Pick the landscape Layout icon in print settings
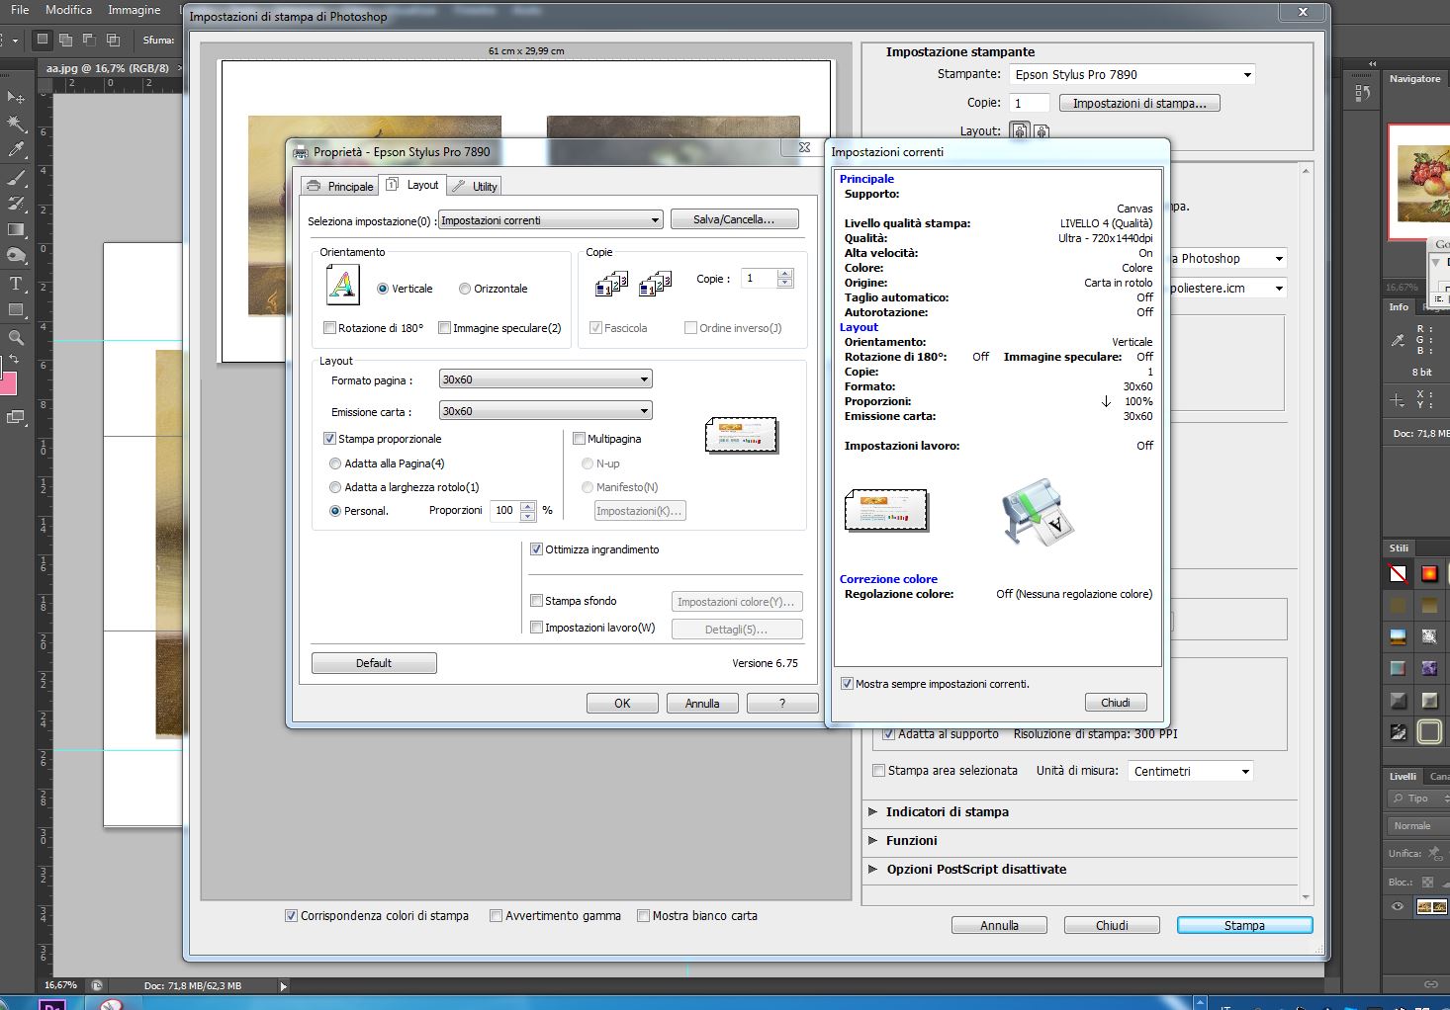 [1042, 130]
